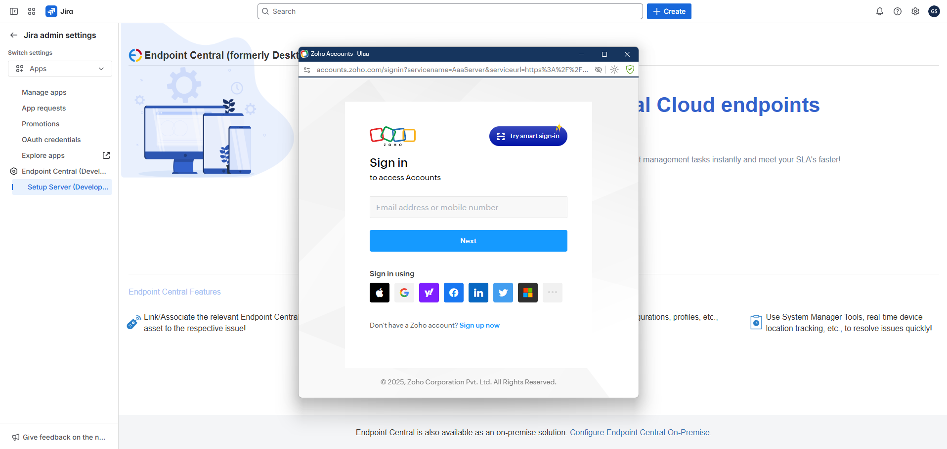
Task: Click the Jira admin settings title
Action: click(x=60, y=35)
